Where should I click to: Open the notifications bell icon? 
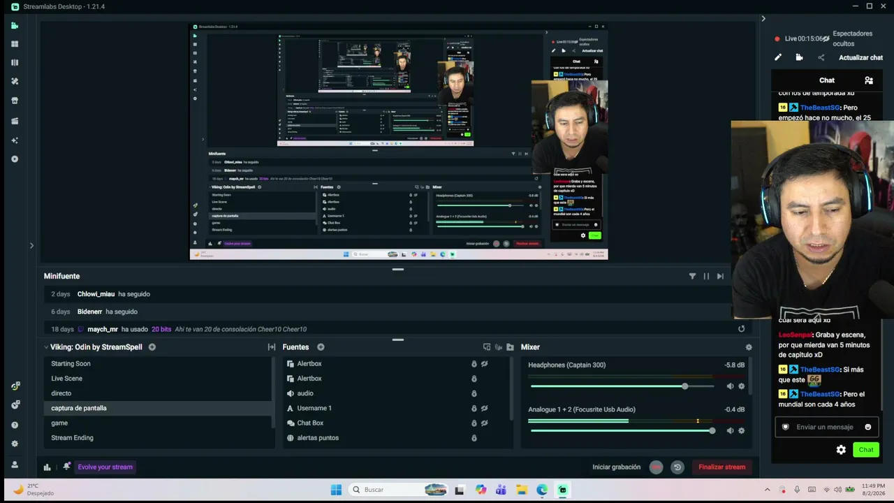[66, 467]
